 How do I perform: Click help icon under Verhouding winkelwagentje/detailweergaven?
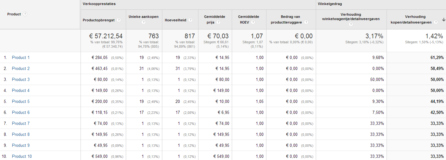tap(351, 24)
